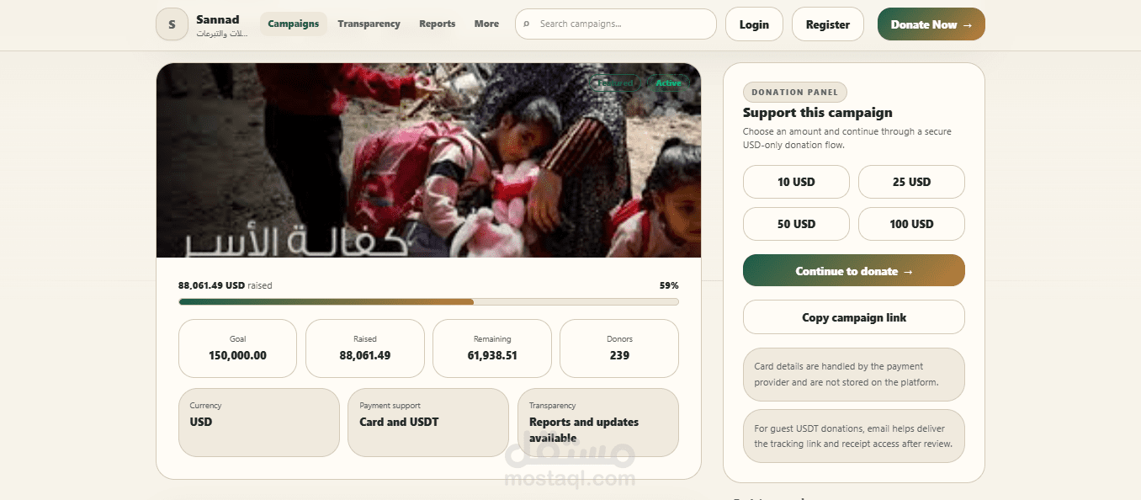Click the fundraising progress bar
Image resolution: width=1141 pixels, height=500 pixels.
tap(428, 301)
